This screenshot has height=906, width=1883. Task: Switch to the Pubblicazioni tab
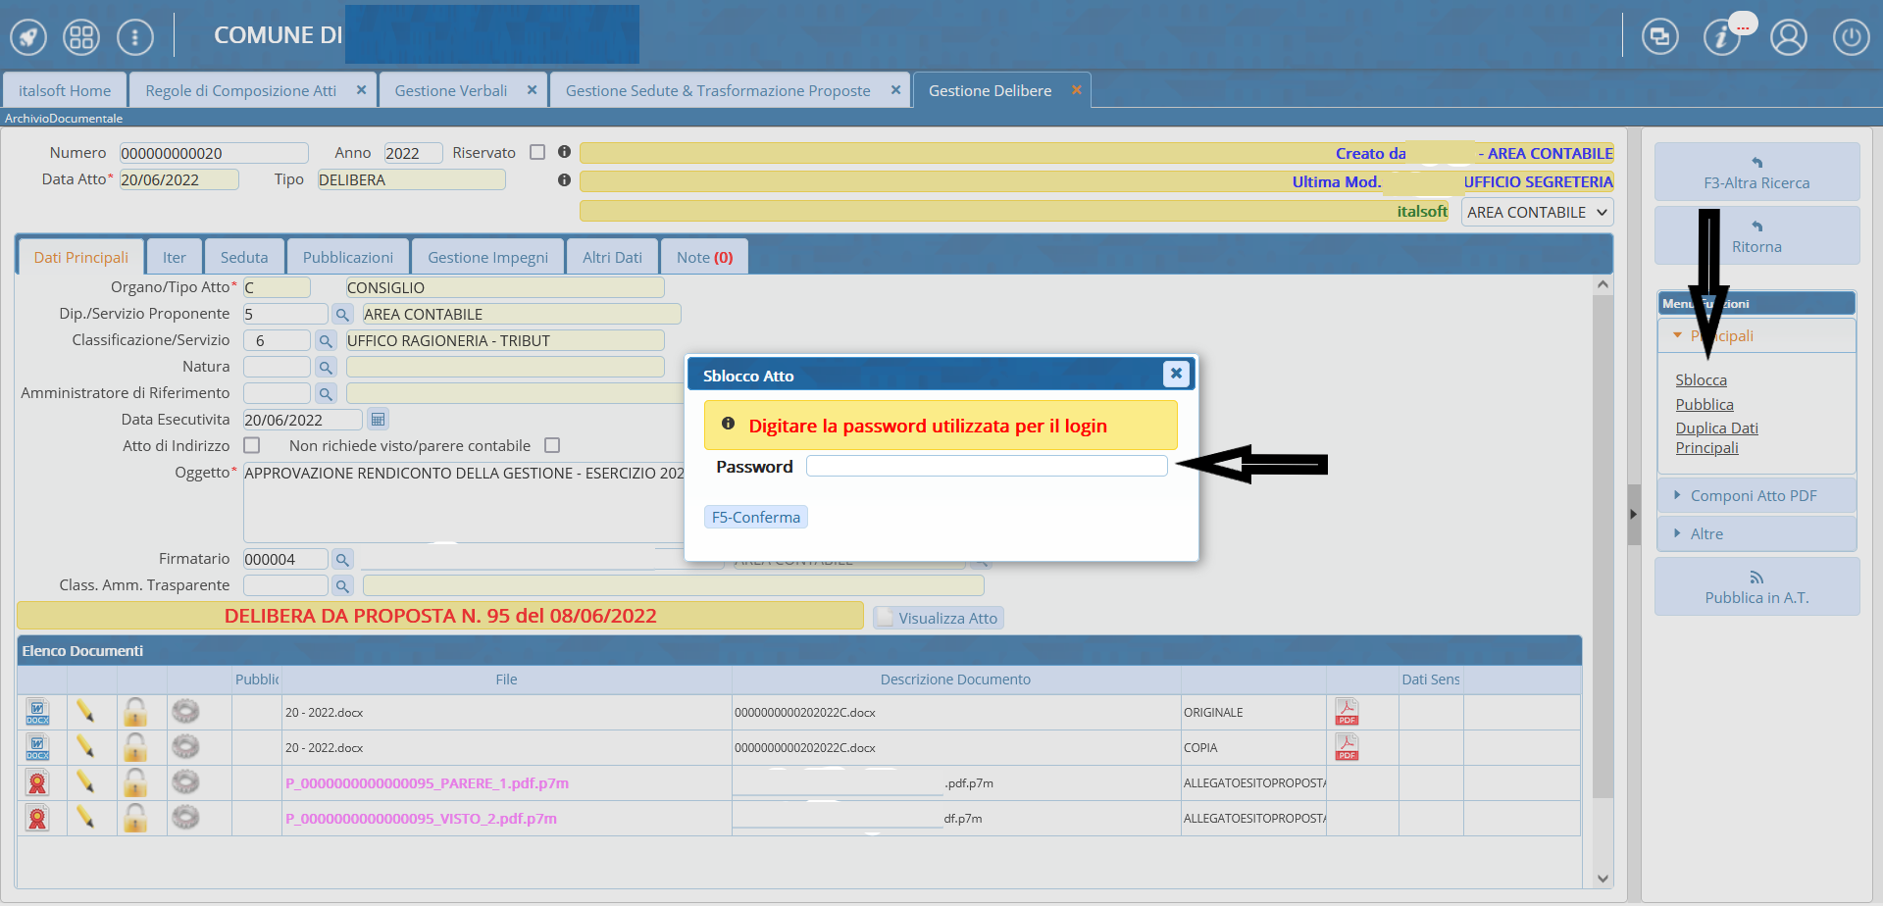[347, 257]
